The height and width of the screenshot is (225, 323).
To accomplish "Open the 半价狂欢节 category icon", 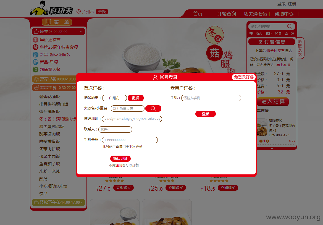I will coord(35,40).
